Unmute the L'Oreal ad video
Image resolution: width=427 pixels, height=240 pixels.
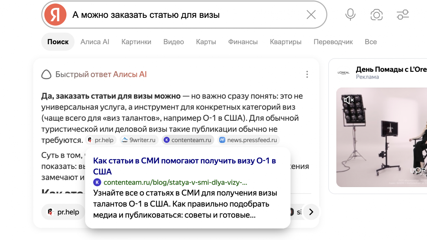pyautogui.click(x=349, y=100)
